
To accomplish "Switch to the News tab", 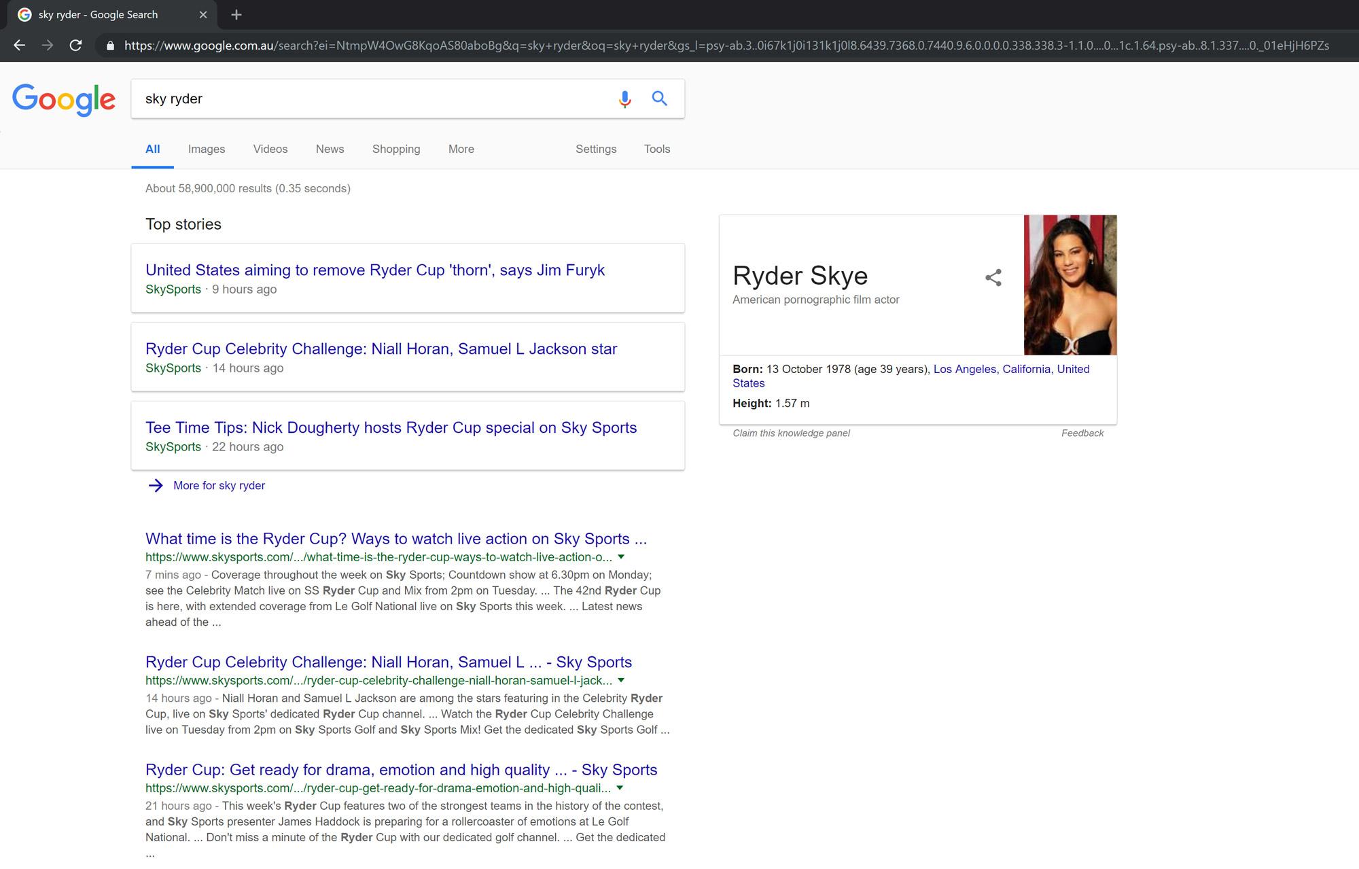I will click(330, 149).
